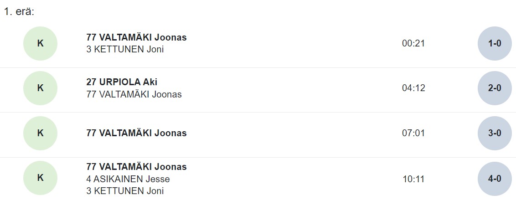Open unassisted scorer Valtamäki Joonas at 07:01

[x=136, y=133]
